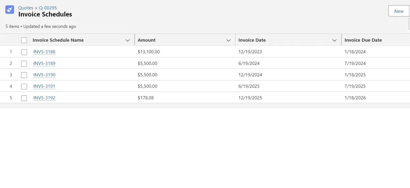Click the $178.08 amount cell
The width and height of the screenshot is (410, 188).
pyautogui.click(x=146, y=98)
